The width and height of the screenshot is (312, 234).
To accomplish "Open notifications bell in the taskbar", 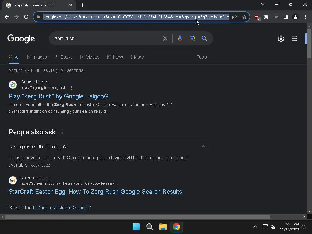I will [x=304, y=227].
